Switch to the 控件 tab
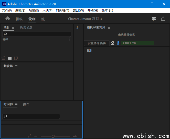The width and height of the screenshot is (170, 139). (26, 104)
